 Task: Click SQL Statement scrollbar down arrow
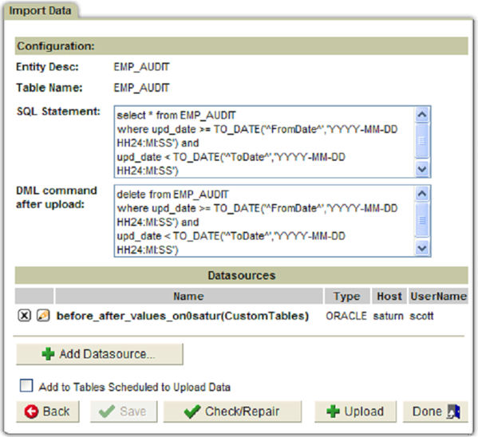point(422,169)
